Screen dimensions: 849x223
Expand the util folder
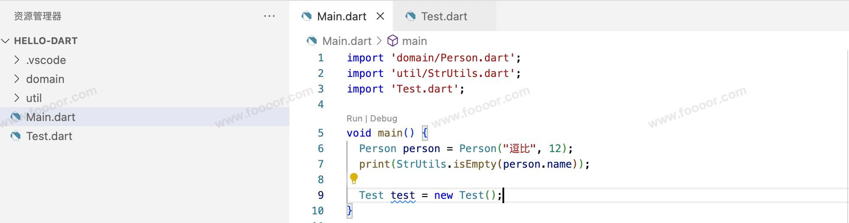[17, 98]
